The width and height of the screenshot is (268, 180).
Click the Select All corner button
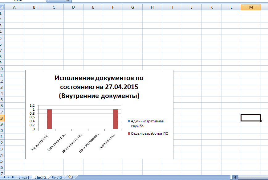click(x=2, y=7)
